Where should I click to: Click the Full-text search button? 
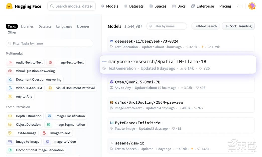205,26
